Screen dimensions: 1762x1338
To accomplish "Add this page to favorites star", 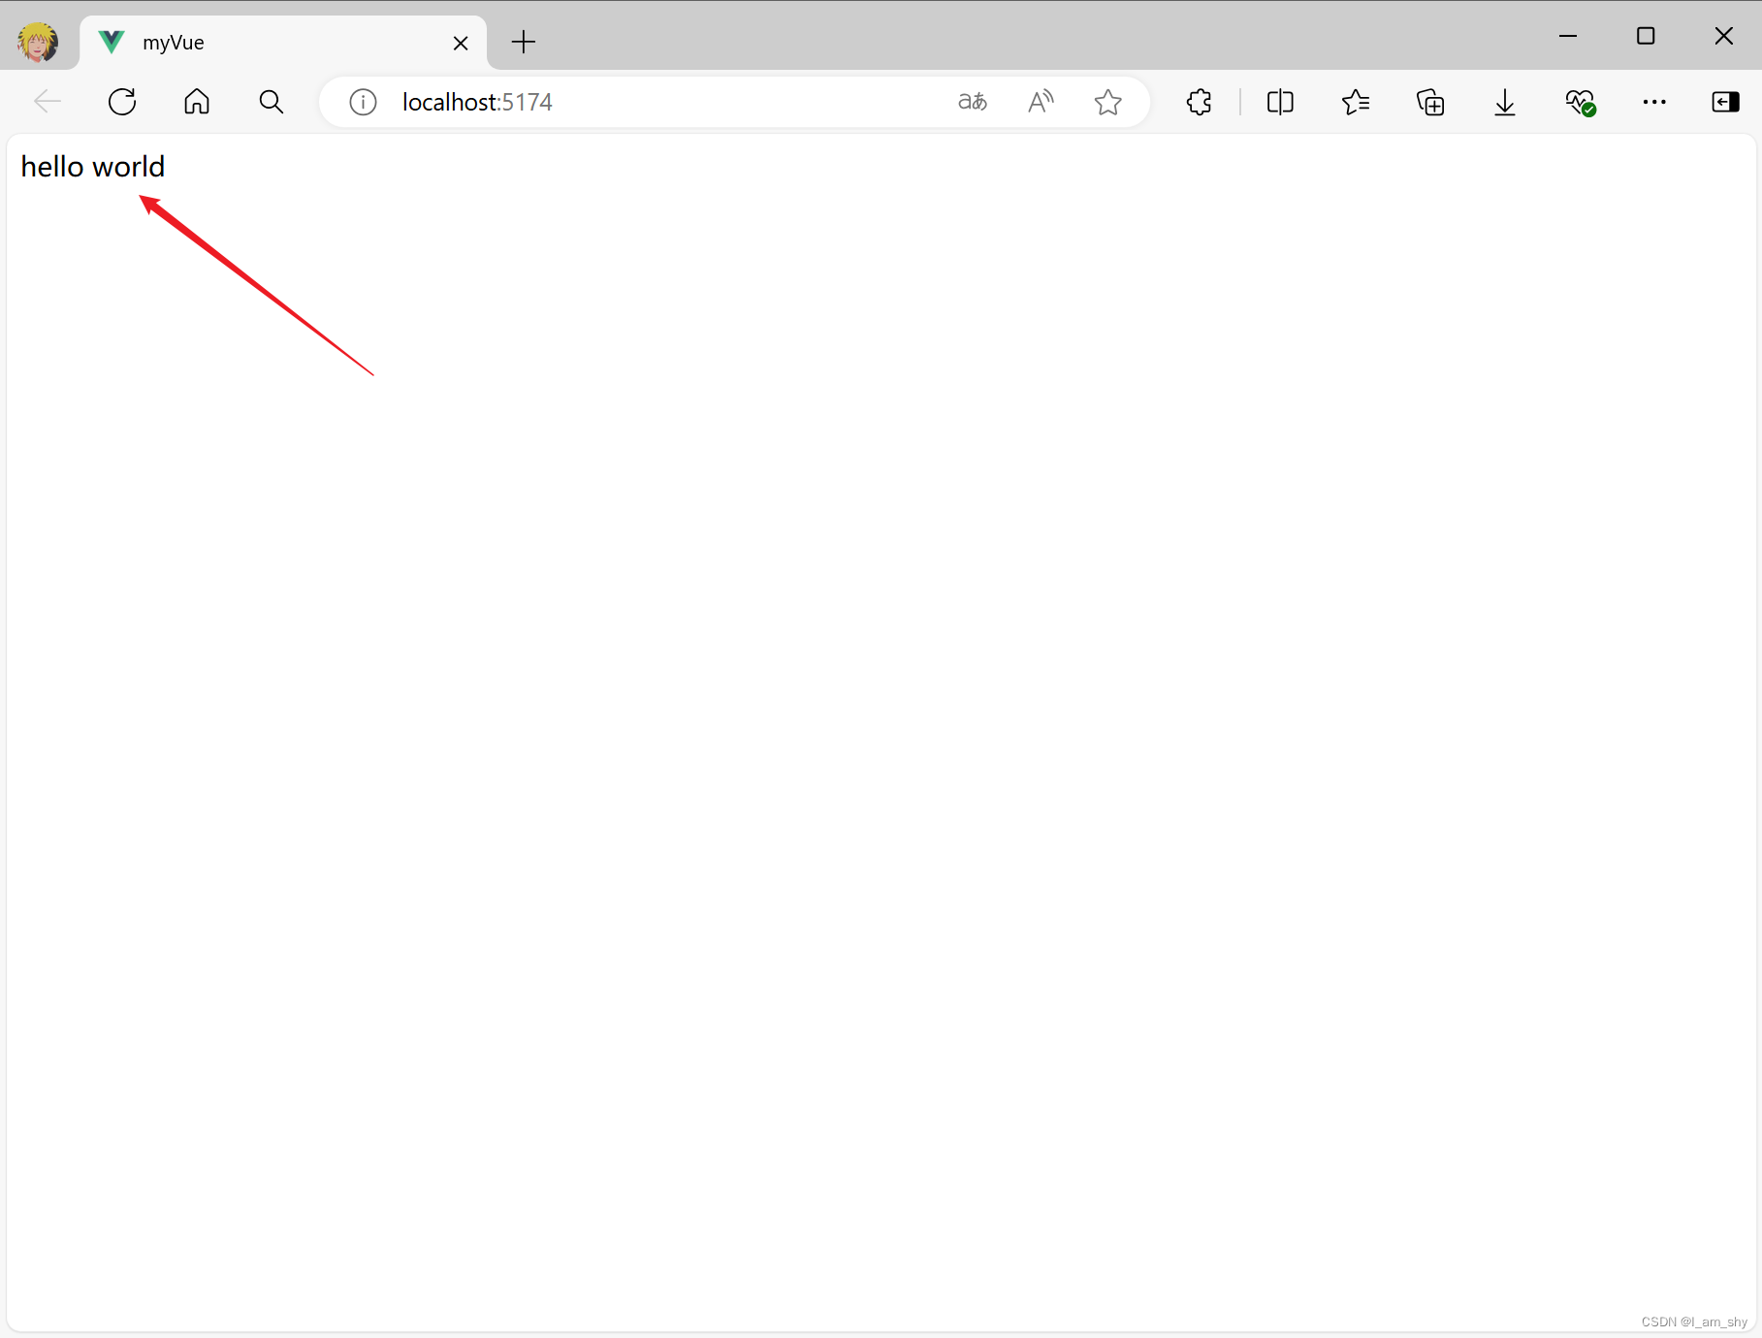I will [x=1107, y=102].
